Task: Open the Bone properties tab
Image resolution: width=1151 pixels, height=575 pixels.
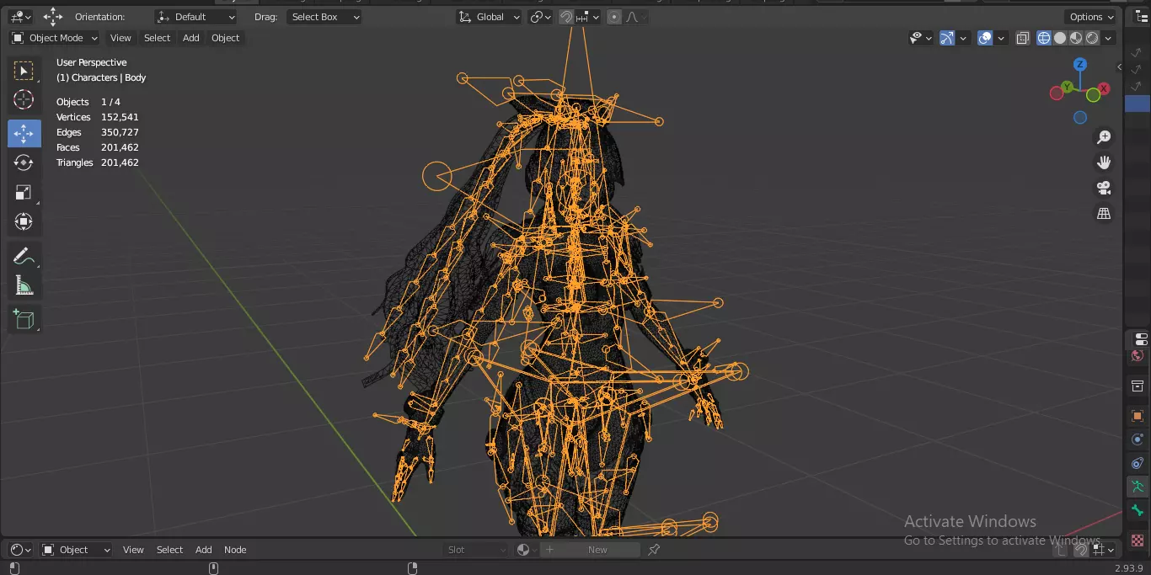Action: (1138, 510)
